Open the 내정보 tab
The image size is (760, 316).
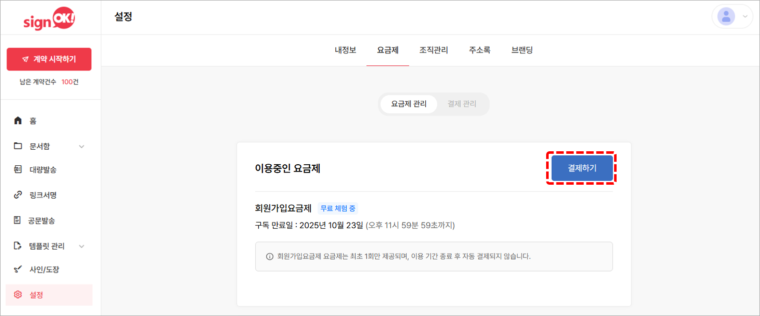point(345,50)
